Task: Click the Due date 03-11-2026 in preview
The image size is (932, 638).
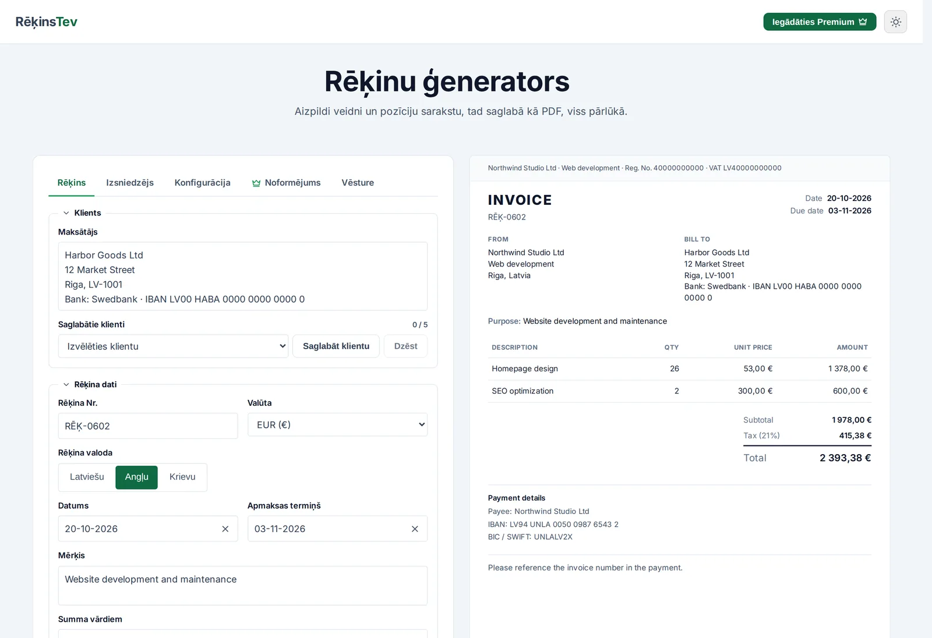Action: 850,211
